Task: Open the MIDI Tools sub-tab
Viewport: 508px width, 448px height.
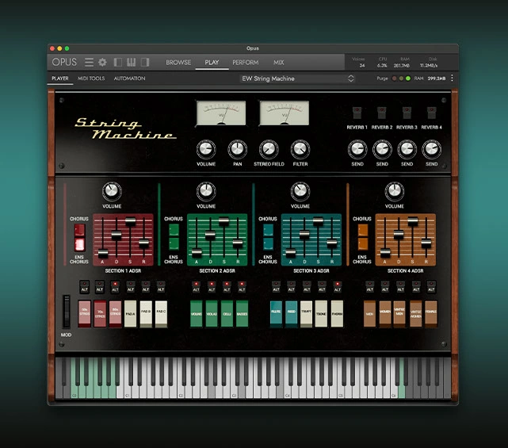Action: pos(91,78)
